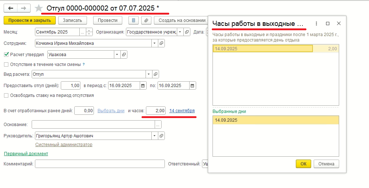Open help hint for Отсутствие в течение части смены
Viewport: 369px width, 188px height.
click(84, 64)
